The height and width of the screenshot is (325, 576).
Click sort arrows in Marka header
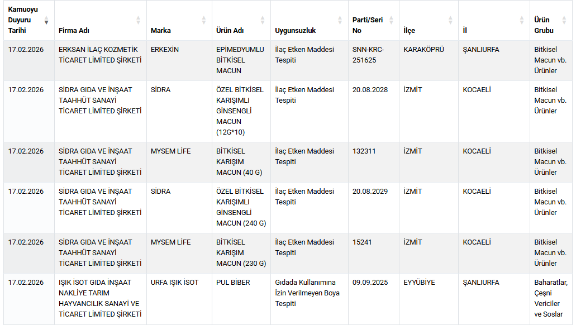coord(204,21)
